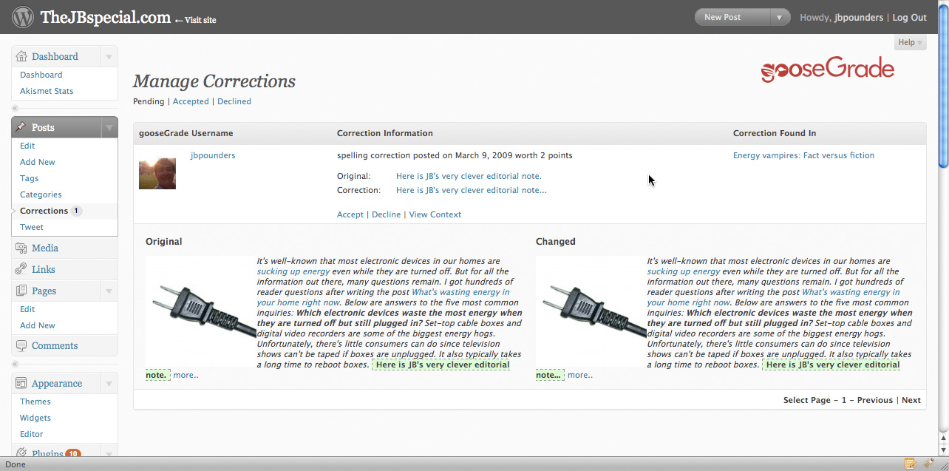This screenshot has height=471, width=949.
Task: Show Declined corrections filter
Action: 234,101
